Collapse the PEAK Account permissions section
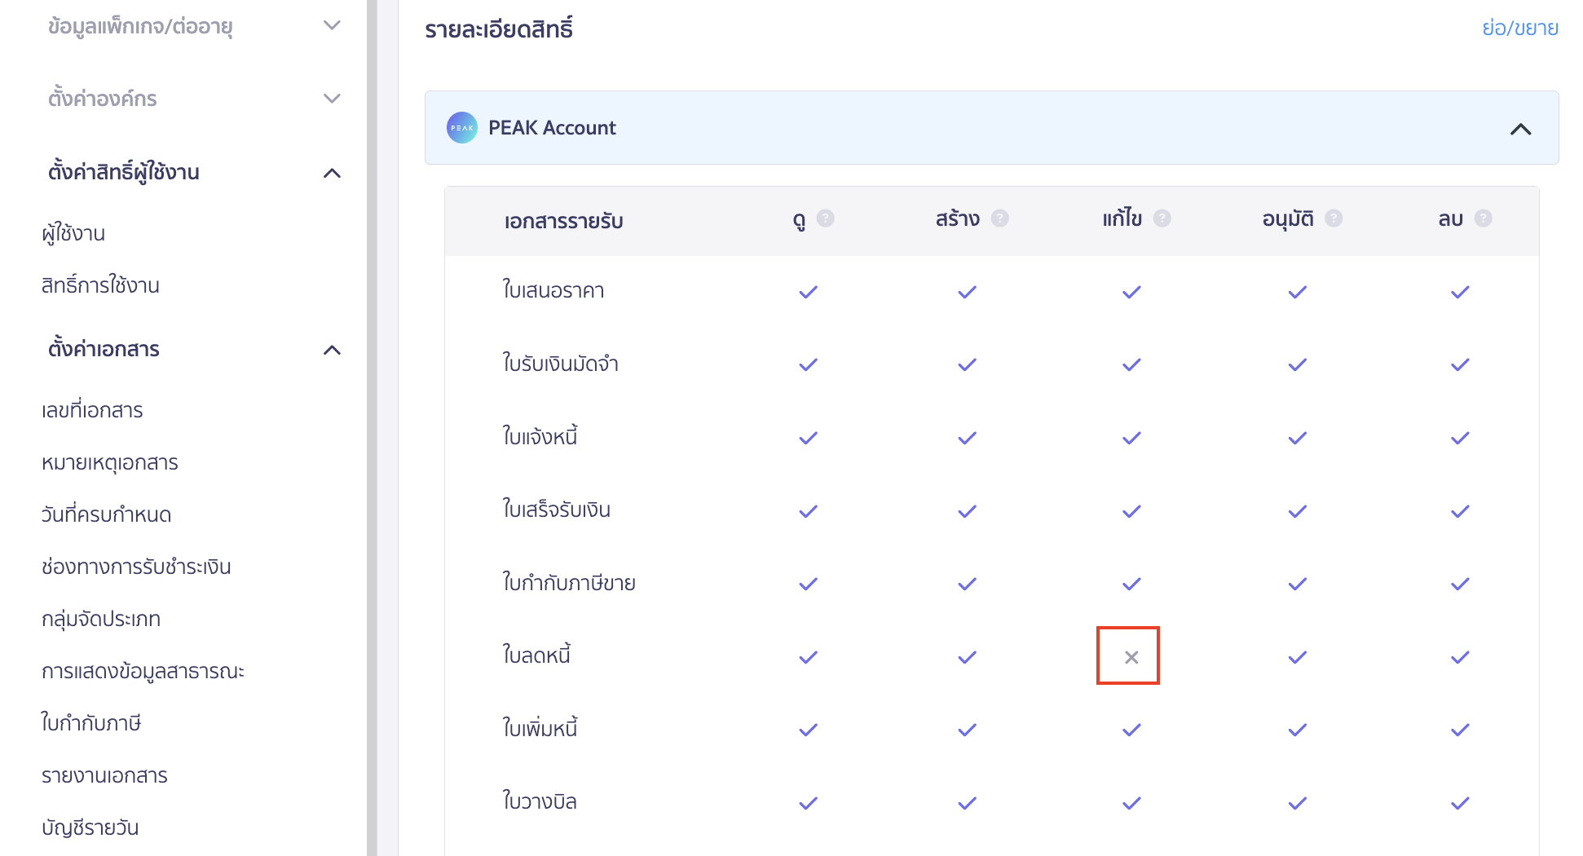Image resolution: width=1583 pixels, height=856 pixels. [1521, 128]
